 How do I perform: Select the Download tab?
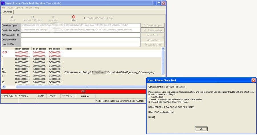coord(7,12)
